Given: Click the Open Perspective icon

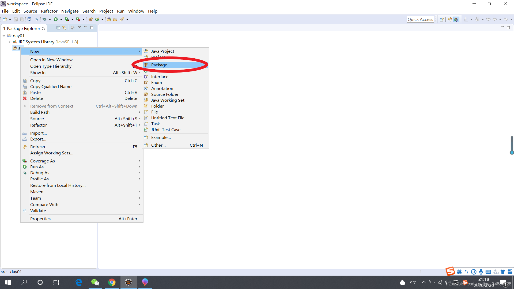Looking at the screenshot, I should coord(442,19).
